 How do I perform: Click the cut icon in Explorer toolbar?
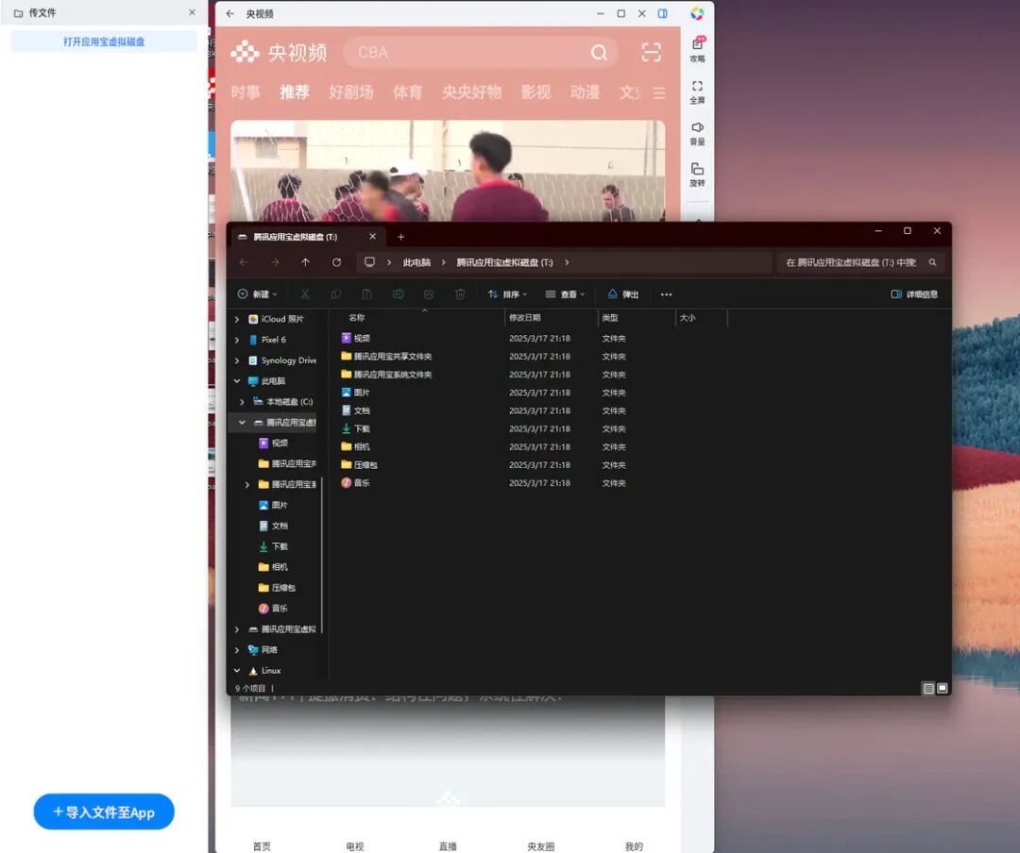pos(305,294)
